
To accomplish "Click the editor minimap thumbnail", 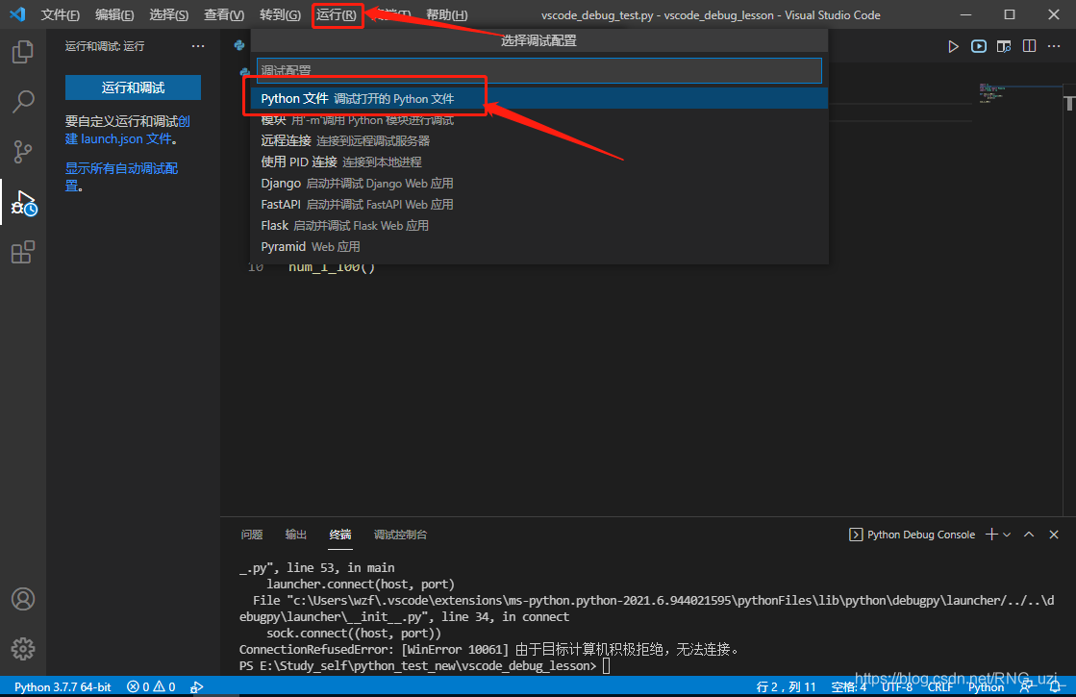I will point(992,92).
